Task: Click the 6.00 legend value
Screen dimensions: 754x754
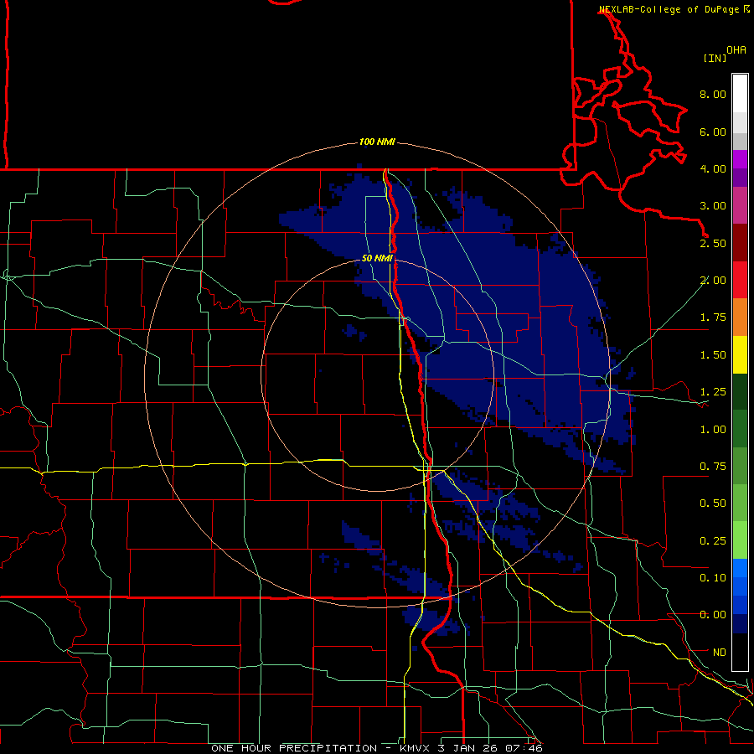Action: (x=713, y=132)
